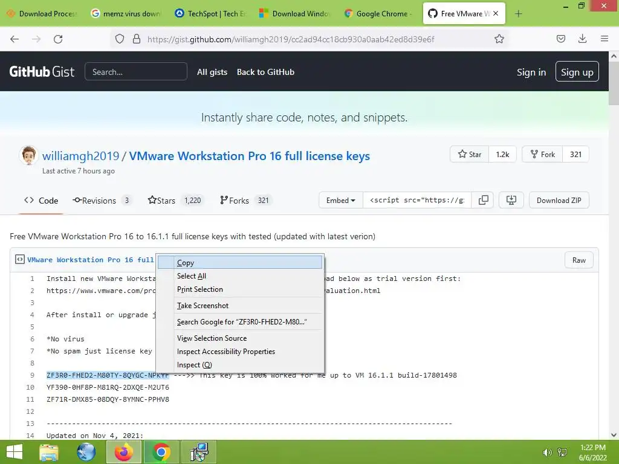619x464 pixels.
Task: Click the speaker volume tray icon
Action: (547, 453)
